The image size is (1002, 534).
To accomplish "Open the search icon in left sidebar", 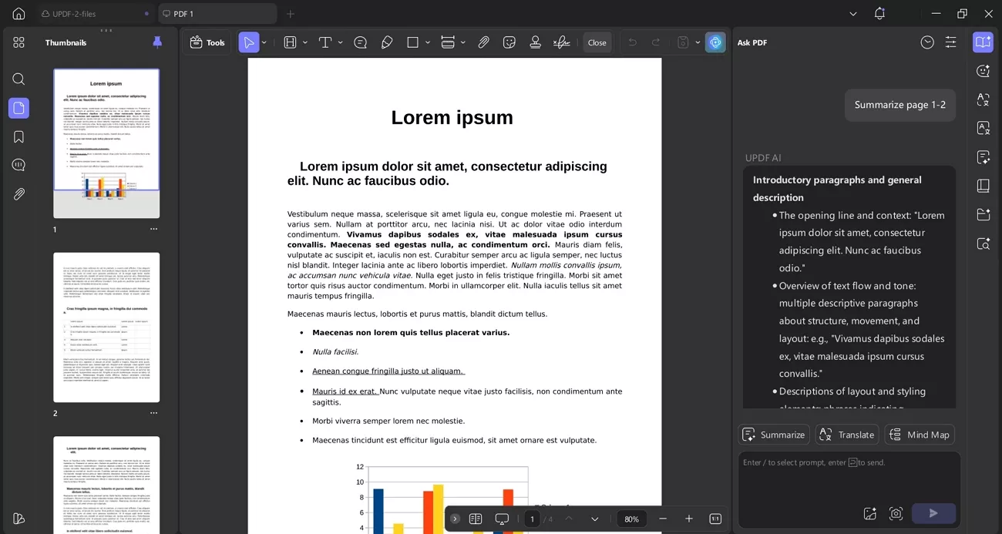I will coord(18,79).
